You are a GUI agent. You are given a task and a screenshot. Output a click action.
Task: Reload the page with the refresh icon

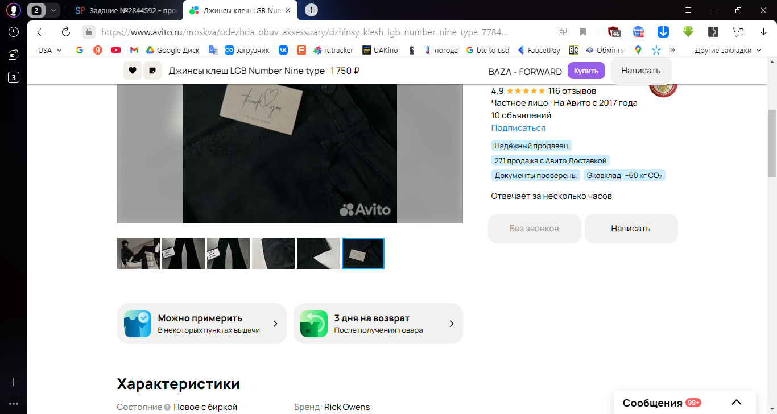[x=66, y=32]
